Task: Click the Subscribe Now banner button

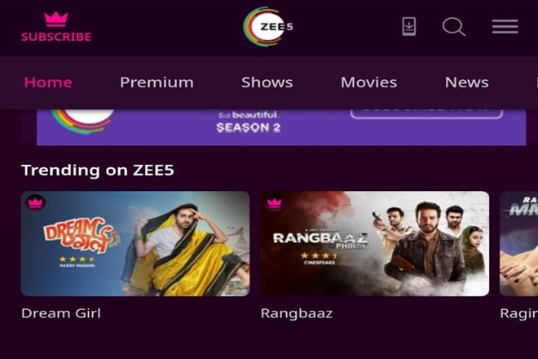Action: point(426,113)
